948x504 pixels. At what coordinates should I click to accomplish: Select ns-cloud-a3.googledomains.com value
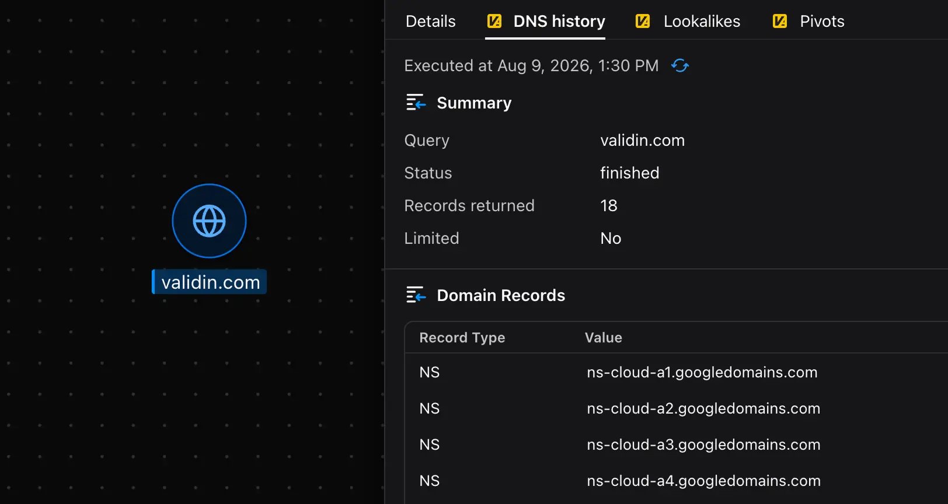point(703,444)
